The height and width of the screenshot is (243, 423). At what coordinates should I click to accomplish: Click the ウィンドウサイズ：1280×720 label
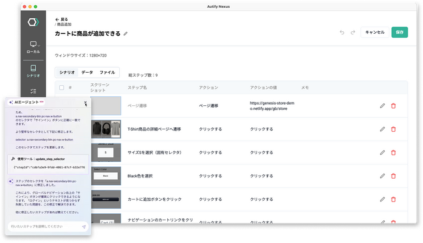click(81, 55)
